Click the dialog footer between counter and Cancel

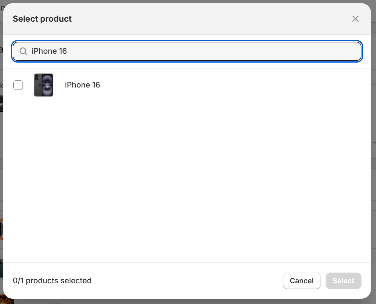click(x=187, y=281)
